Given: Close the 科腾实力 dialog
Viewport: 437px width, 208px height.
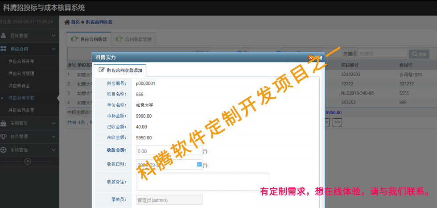Looking at the screenshot, I should click(315, 58).
